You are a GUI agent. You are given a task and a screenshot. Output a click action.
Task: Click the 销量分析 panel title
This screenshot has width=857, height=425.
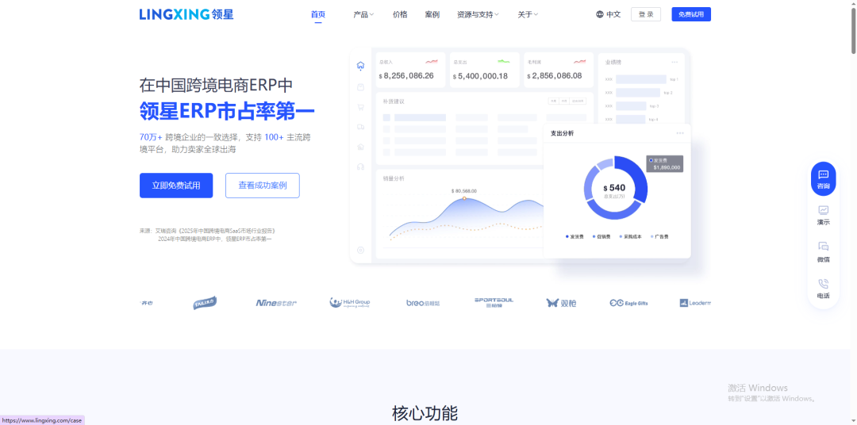pyautogui.click(x=394, y=178)
